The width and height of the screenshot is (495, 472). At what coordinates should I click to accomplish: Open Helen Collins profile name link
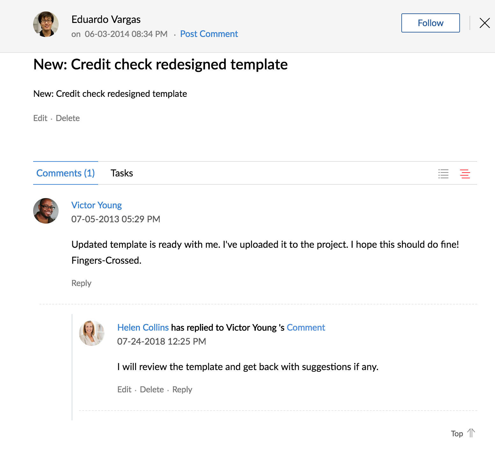click(143, 327)
